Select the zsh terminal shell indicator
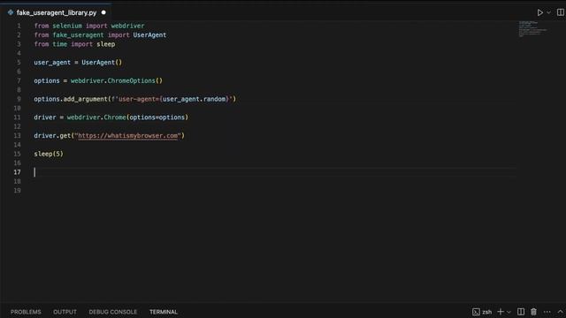Image resolution: width=566 pixels, height=318 pixels. click(x=482, y=312)
